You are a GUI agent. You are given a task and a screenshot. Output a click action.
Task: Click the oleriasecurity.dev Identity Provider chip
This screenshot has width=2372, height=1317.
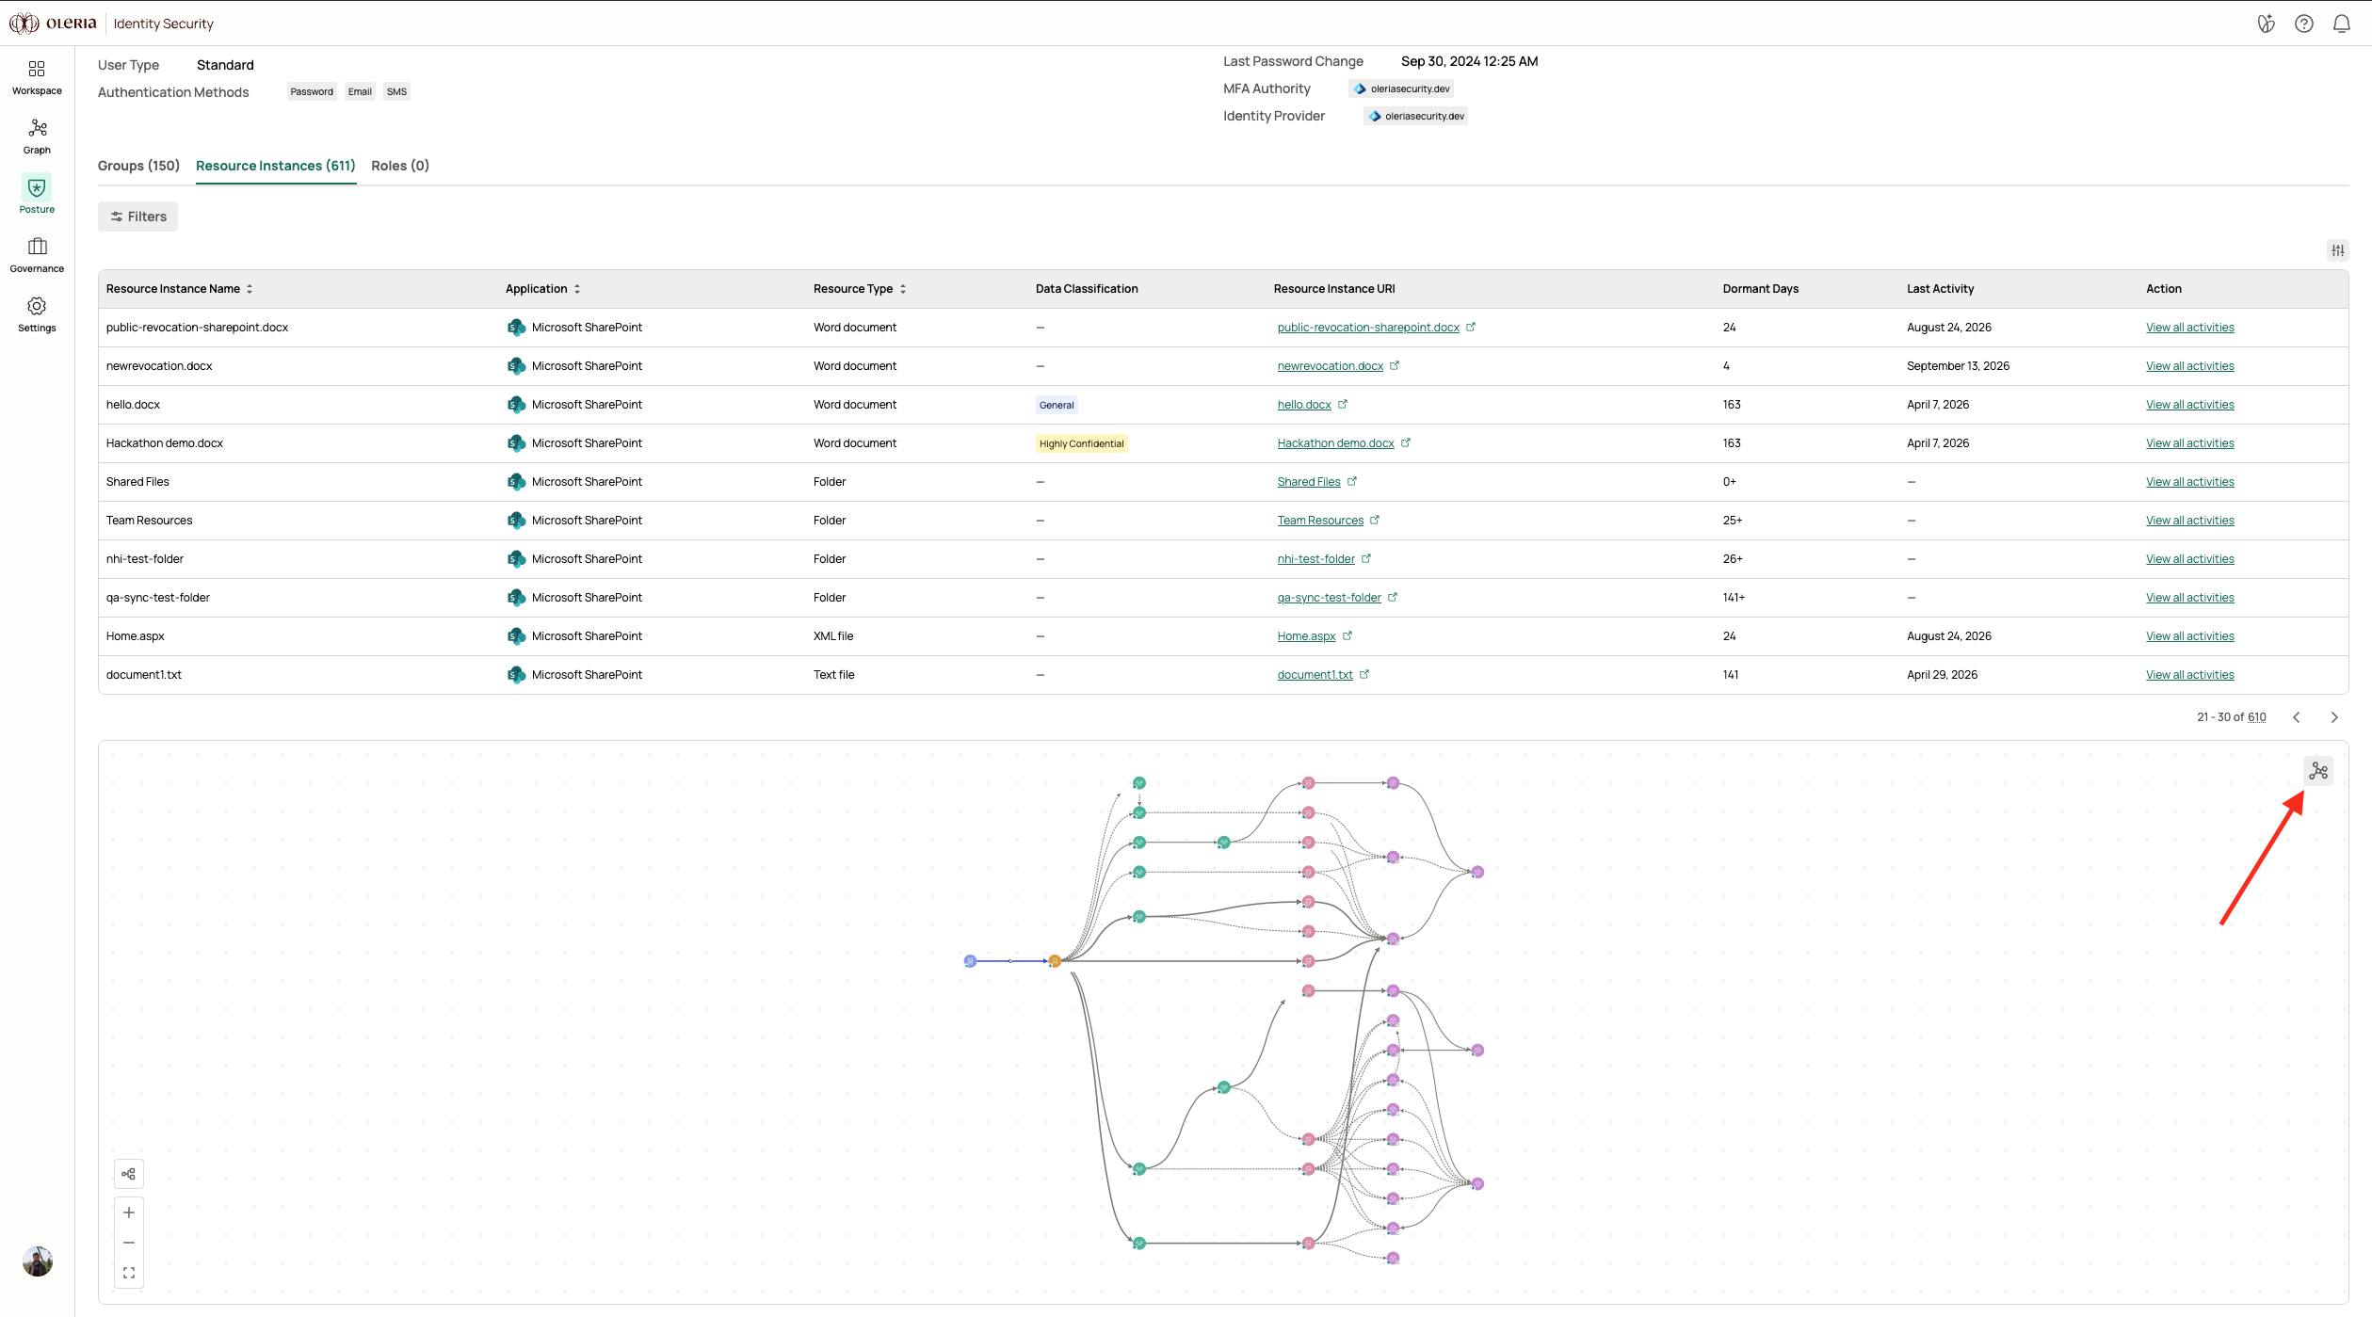(1416, 116)
